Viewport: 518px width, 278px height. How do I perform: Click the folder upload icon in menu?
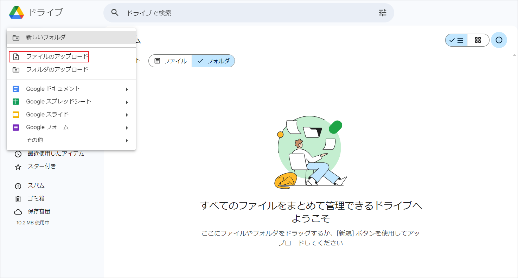coord(16,70)
